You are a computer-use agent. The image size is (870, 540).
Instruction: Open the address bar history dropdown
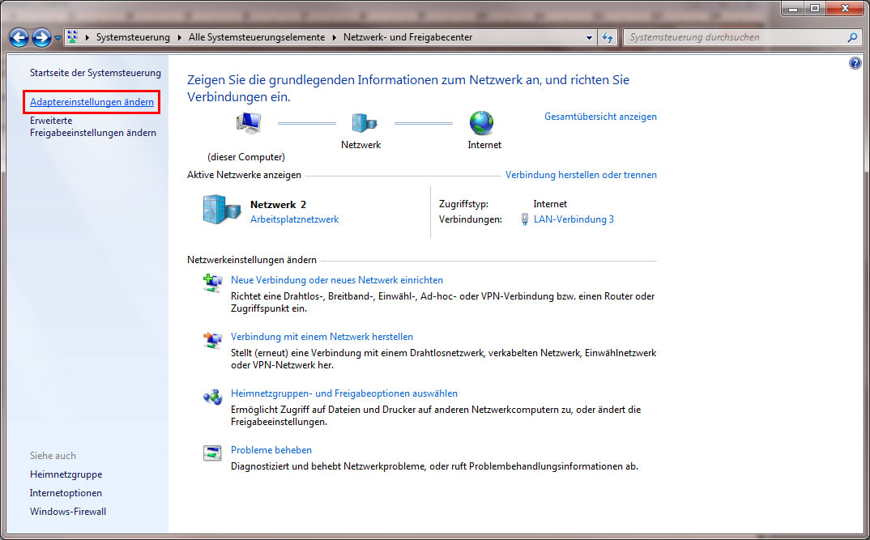[589, 36]
